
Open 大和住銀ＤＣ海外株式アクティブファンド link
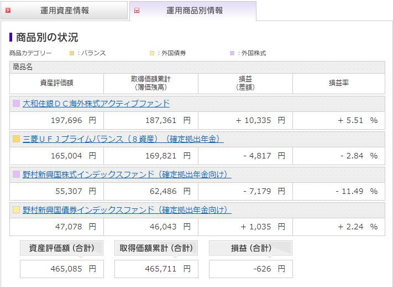[96, 104]
